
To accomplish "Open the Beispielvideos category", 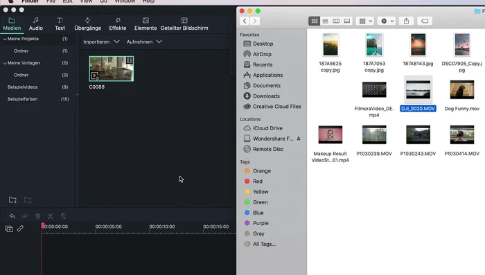I will click(x=22, y=87).
